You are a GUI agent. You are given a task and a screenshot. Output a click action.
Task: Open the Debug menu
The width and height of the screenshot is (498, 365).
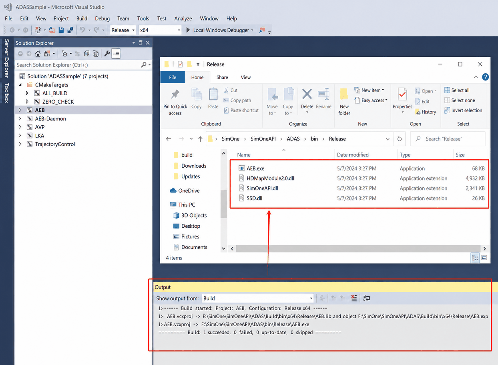(x=102, y=18)
